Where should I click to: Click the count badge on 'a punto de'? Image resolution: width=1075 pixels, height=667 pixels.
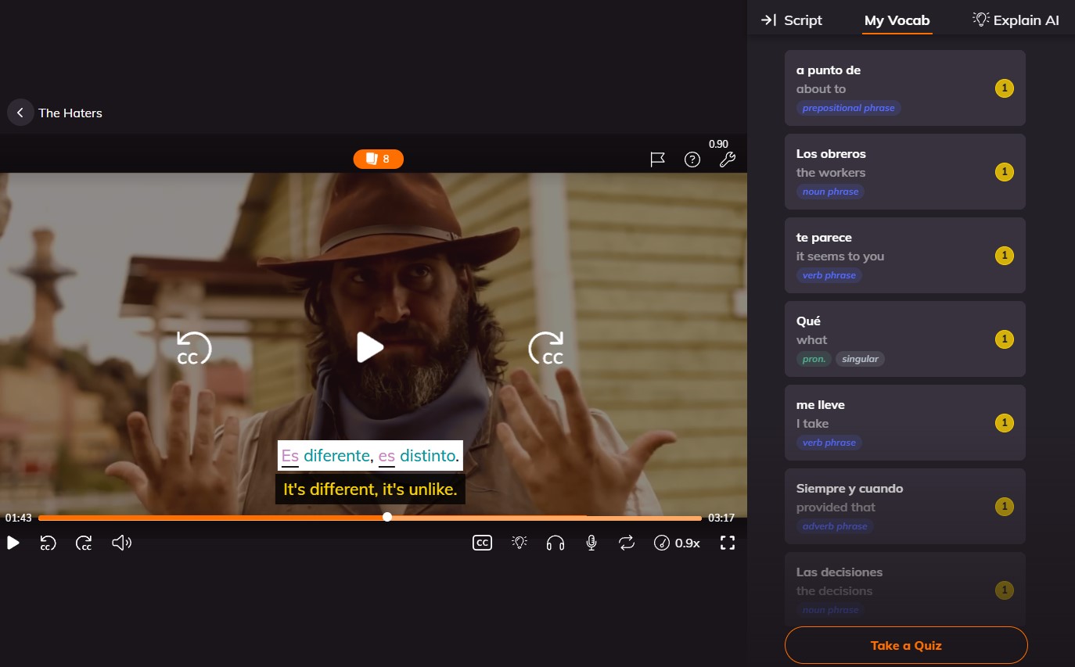1004,88
